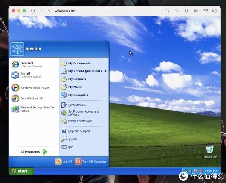This screenshot has height=183, width=226.
Task: Open Help and Support
Action: click(84, 131)
